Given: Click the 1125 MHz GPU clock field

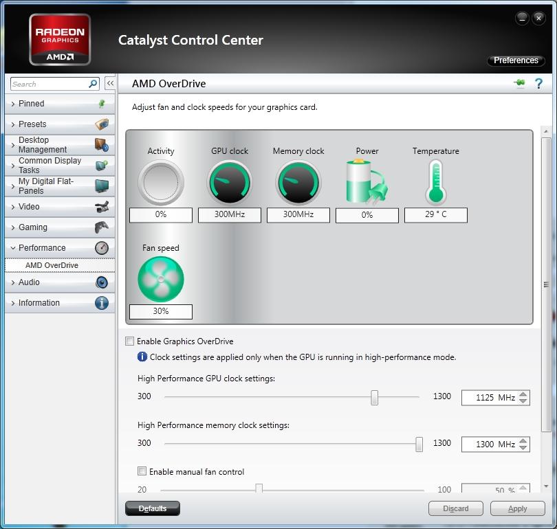Looking at the screenshot, I should click(x=496, y=397).
